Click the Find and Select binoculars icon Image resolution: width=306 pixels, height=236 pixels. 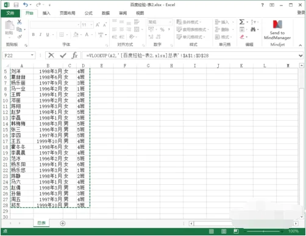coord(253,29)
